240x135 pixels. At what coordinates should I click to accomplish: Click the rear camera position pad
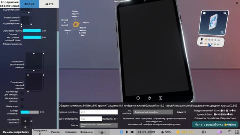[x=34, y=82]
